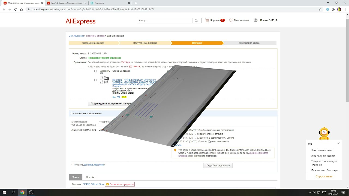
Task: Open Windows search on taskbar
Action: pyautogui.click(x=13, y=192)
